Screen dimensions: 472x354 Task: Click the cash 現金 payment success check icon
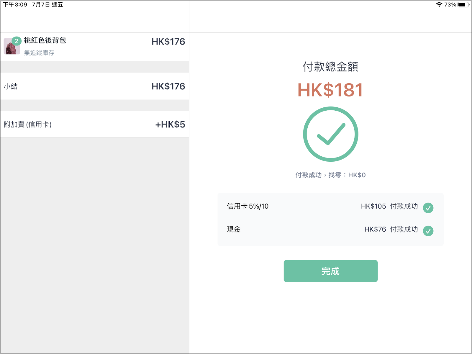pos(428,231)
